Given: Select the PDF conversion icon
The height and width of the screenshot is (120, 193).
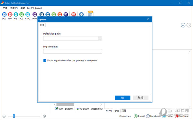Looking at the screenshot, I should point(10,14).
